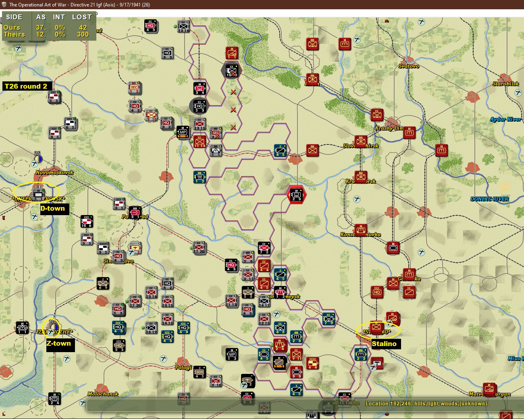The image size is (524, 419).
Task: Select the SEC security unit rated 1-2
Action: click(x=135, y=87)
